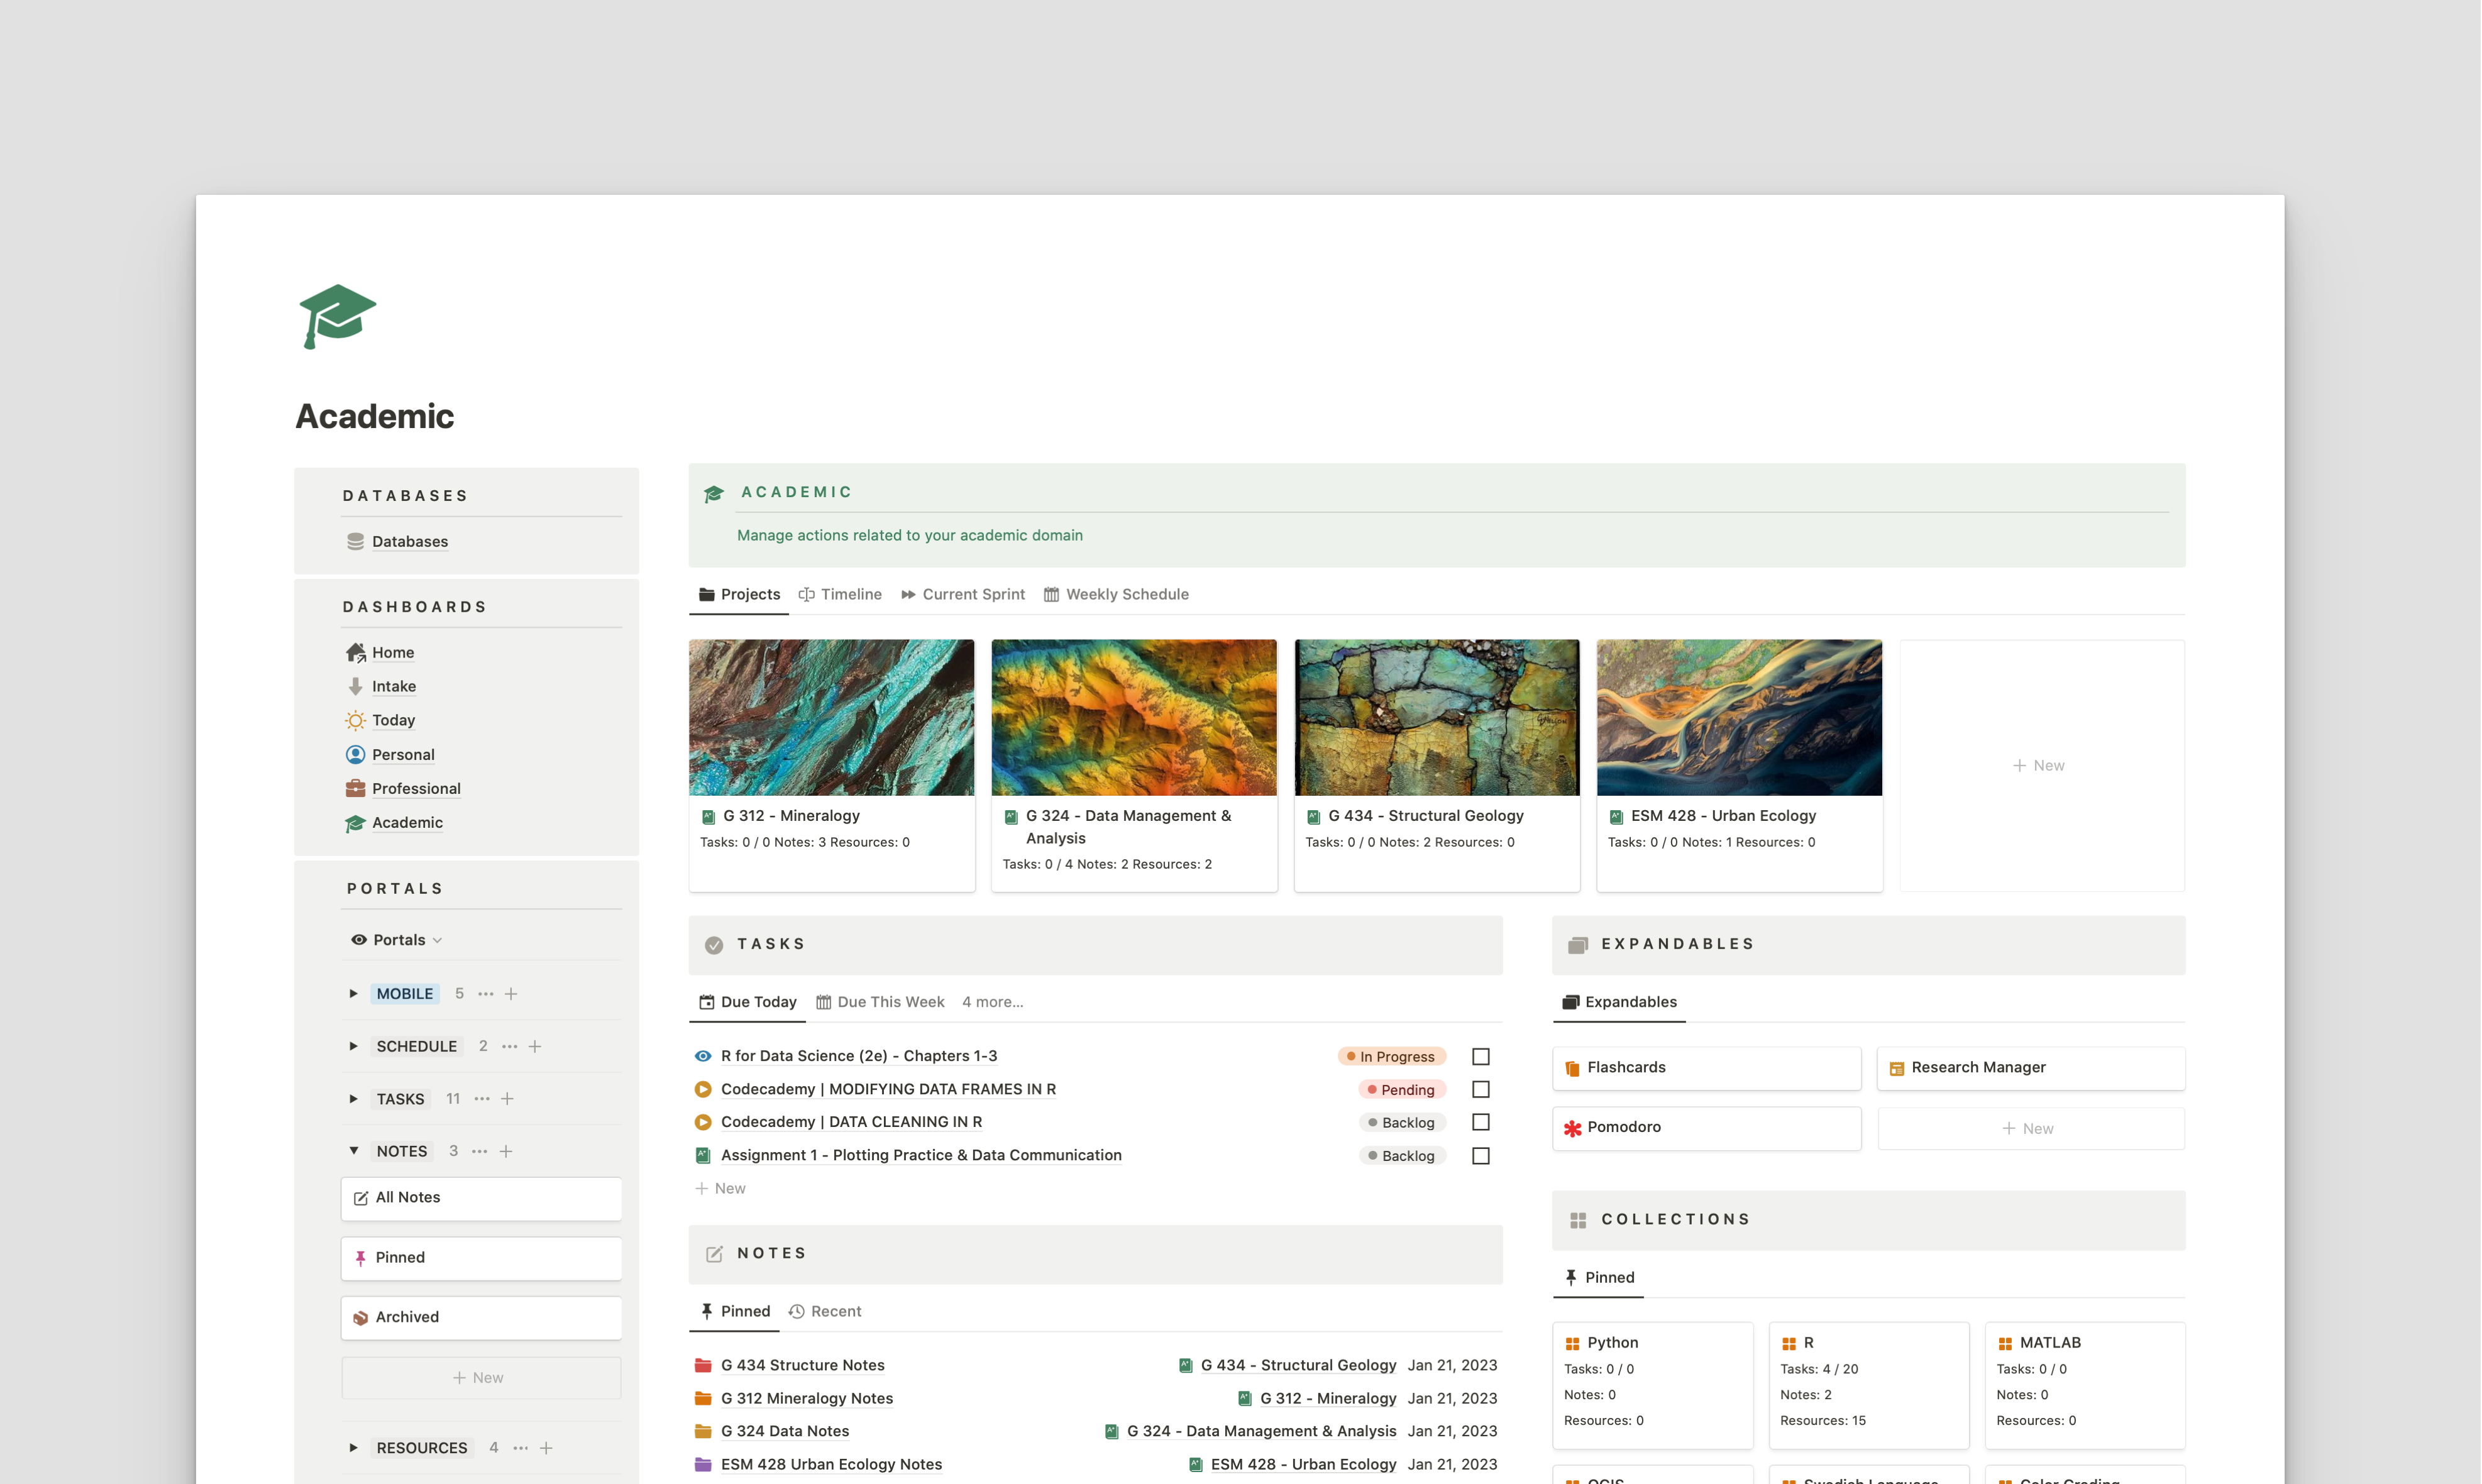
Task: Click the Professional briefcase icon
Action: coord(355,788)
